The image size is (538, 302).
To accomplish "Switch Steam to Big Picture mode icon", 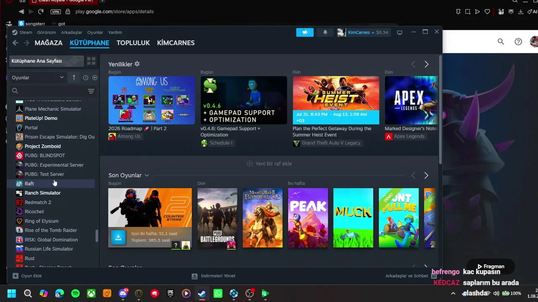I will (399, 32).
